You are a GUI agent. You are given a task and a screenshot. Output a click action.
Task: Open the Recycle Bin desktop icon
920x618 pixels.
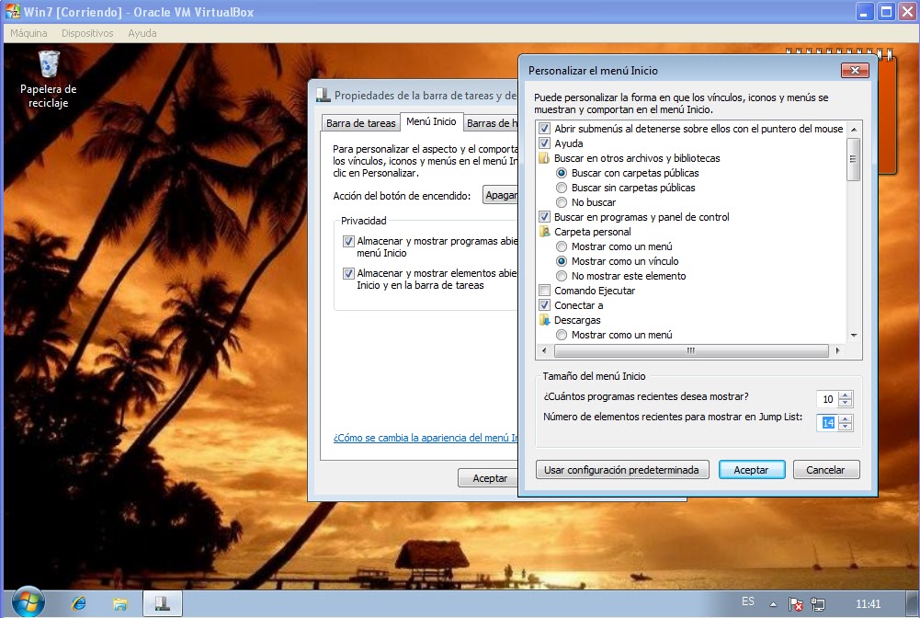click(x=48, y=79)
